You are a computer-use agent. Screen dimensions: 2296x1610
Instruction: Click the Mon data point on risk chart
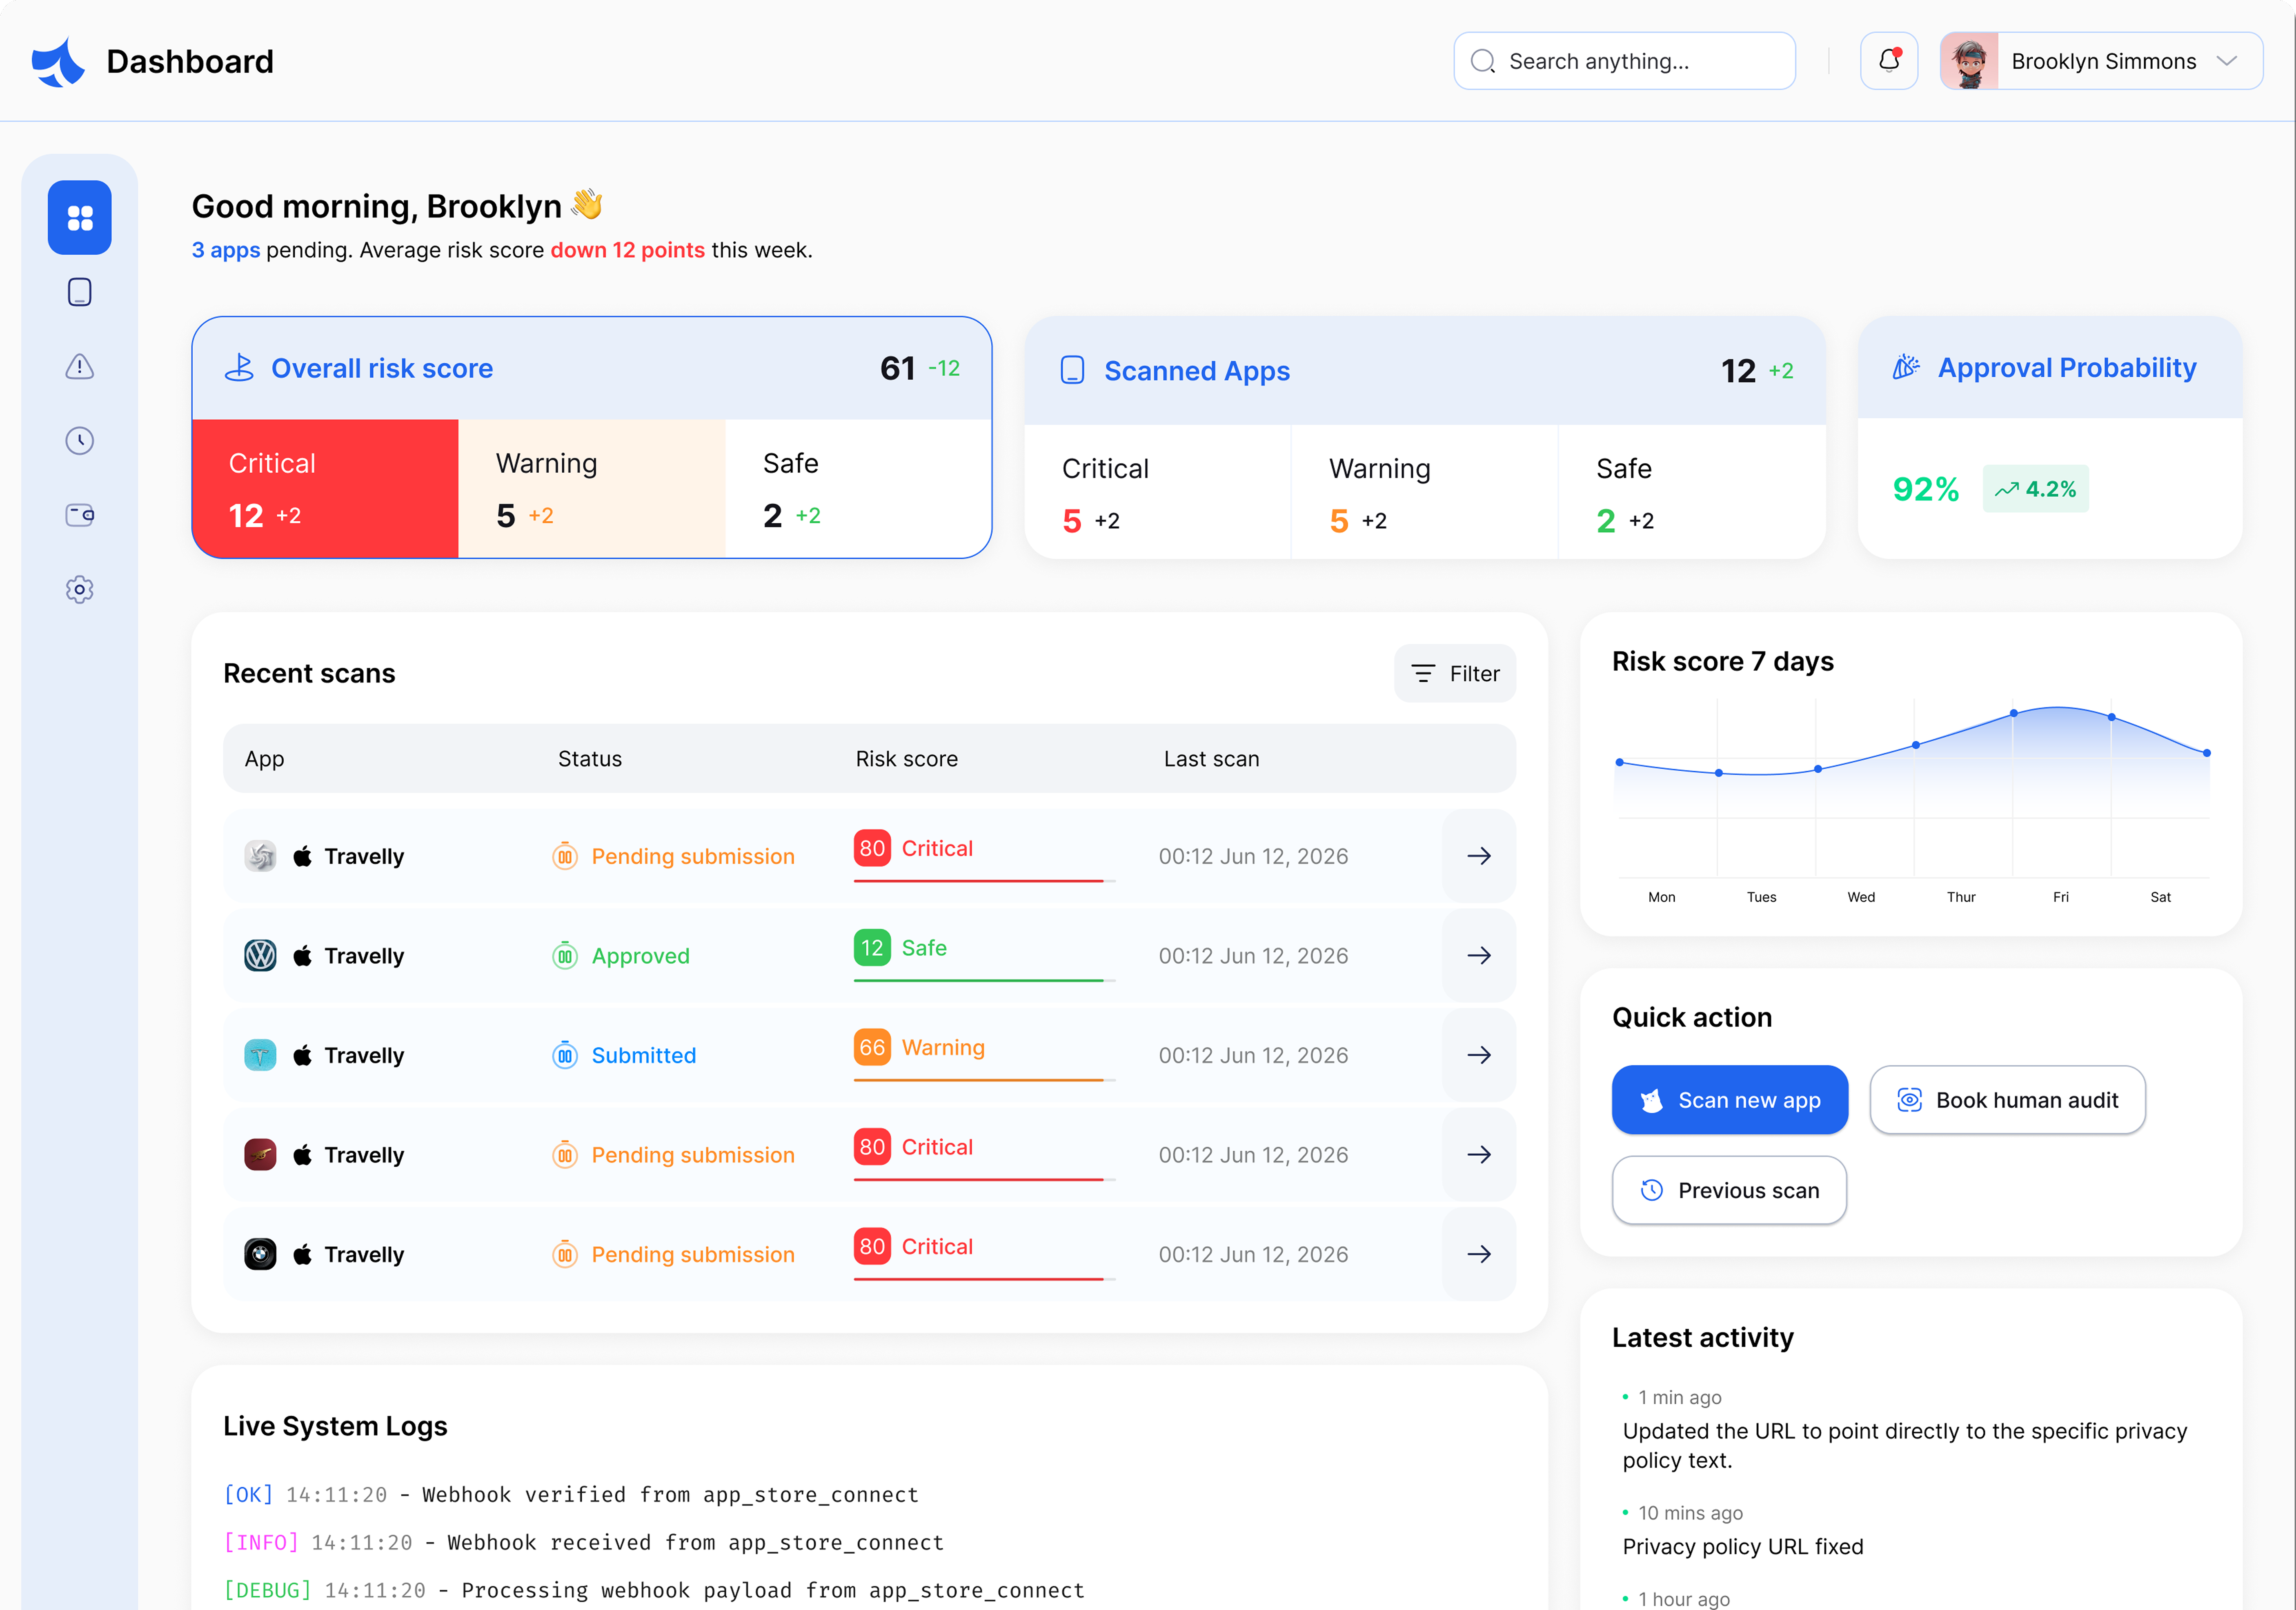[1620, 762]
